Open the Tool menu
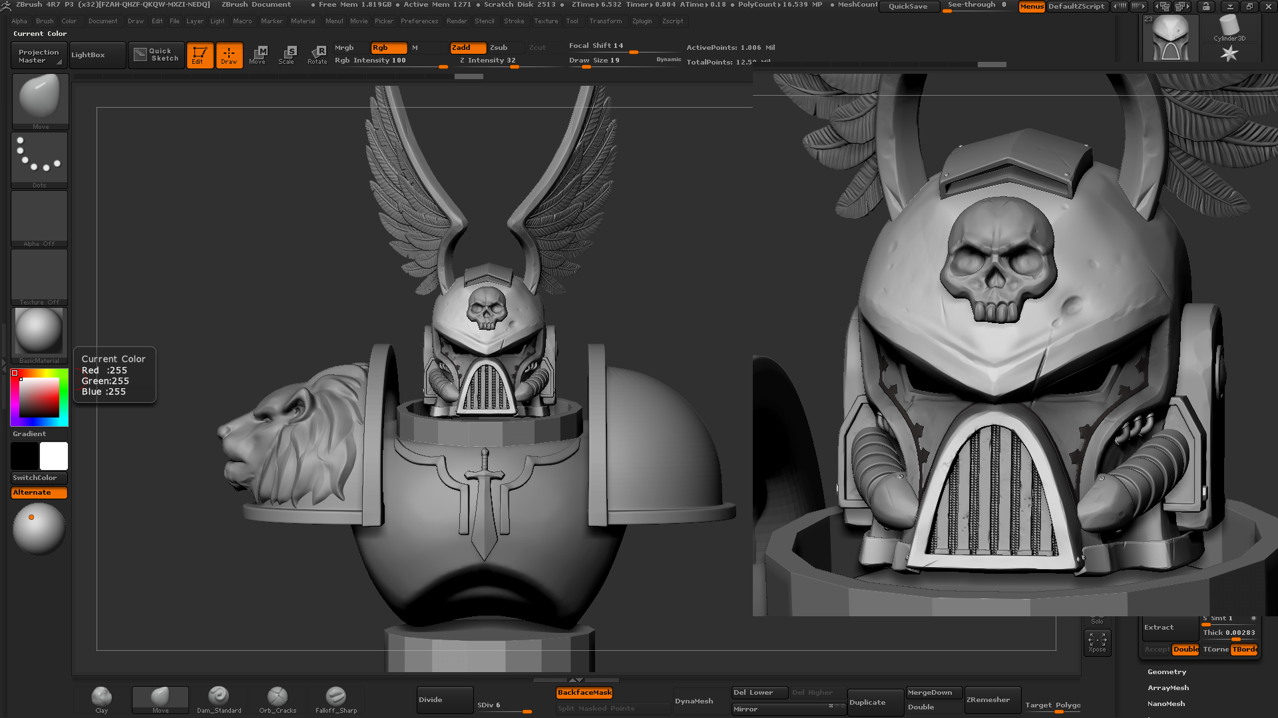This screenshot has width=1278, height=718. (572, 21)
